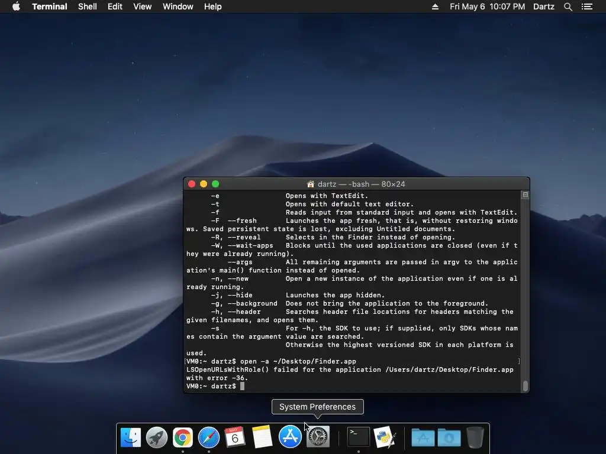
Task: Close the Terminal window with red button
Action: point(192,184)
